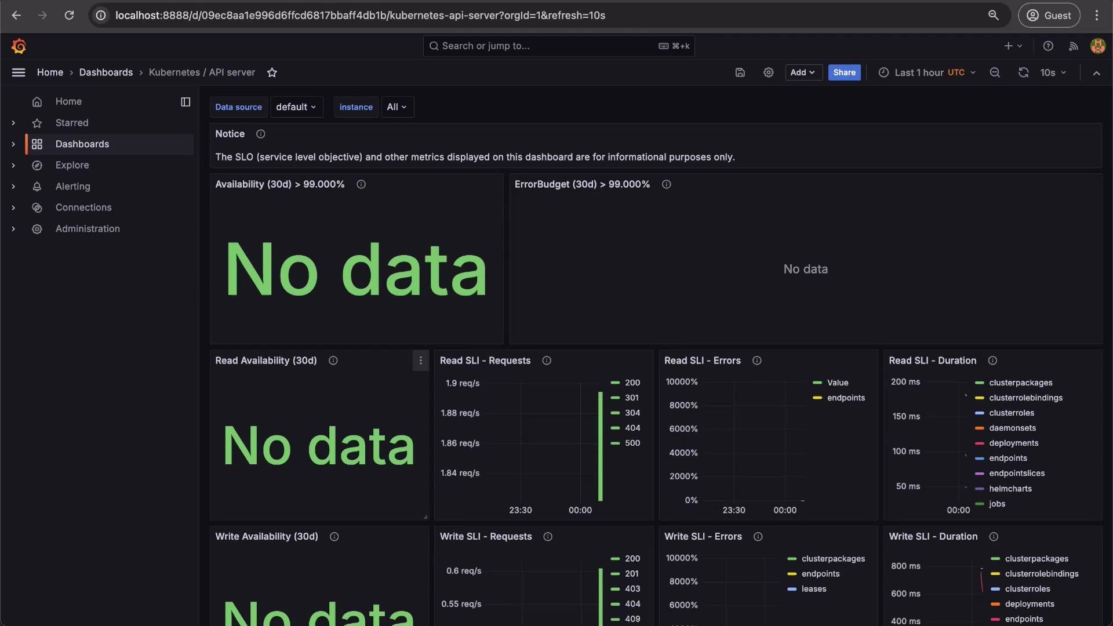Open Starred in the sidebar
Image resolution: width=1113 pixels, height=626 pixels.
(x=72, y=123)
